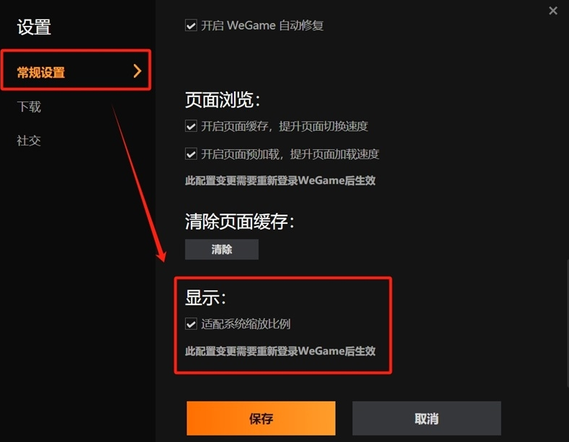
Task: Switch to the 社交 settings section
Action: [29, 140]
